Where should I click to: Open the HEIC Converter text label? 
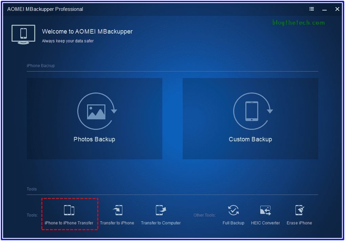click(265, 223)
